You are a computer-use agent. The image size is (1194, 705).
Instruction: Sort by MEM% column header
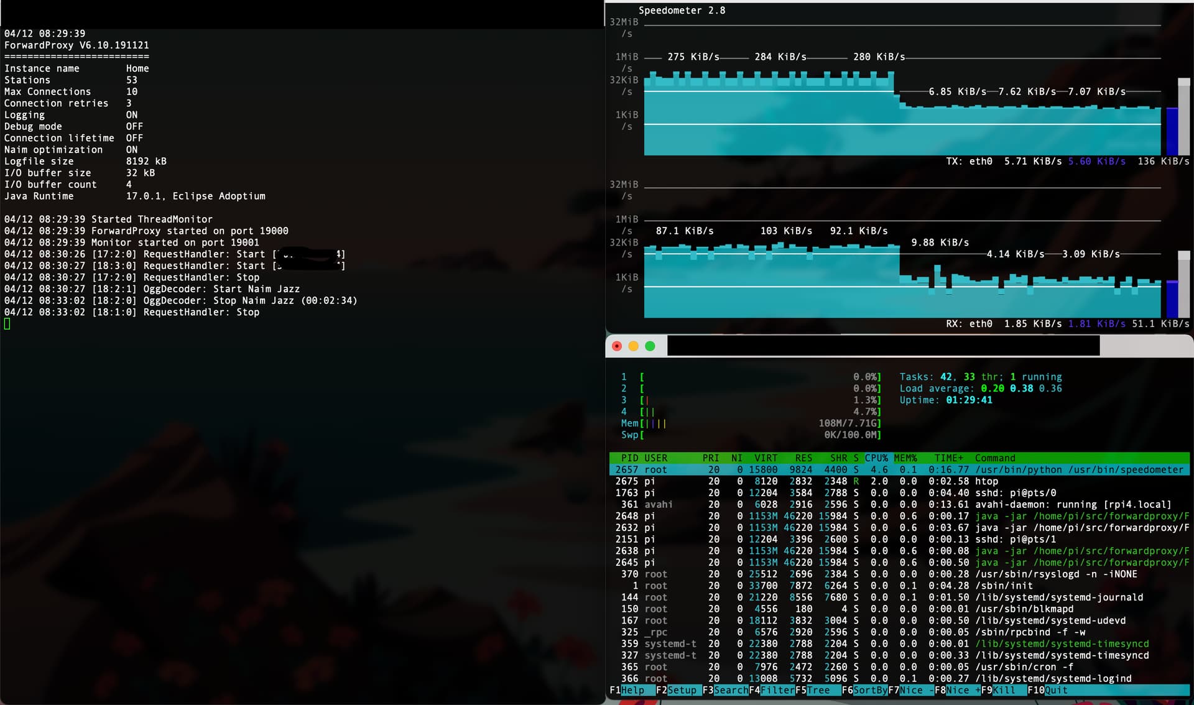tap(905, 458)
